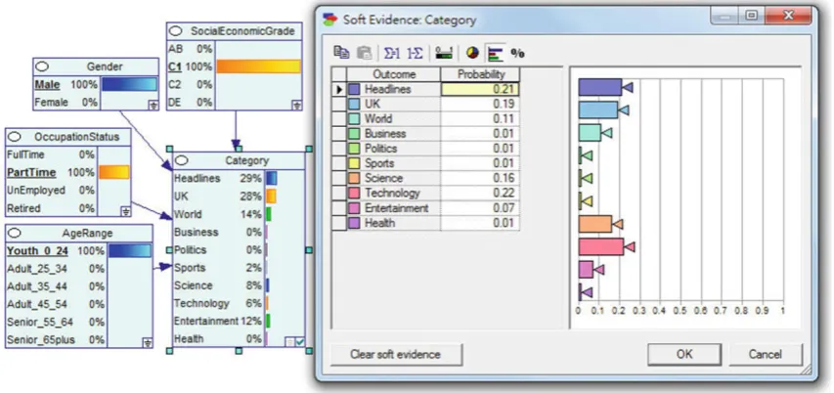The image size is (834, 393).
Task: Click the AgeRange node title
Action: pos(87,233)
